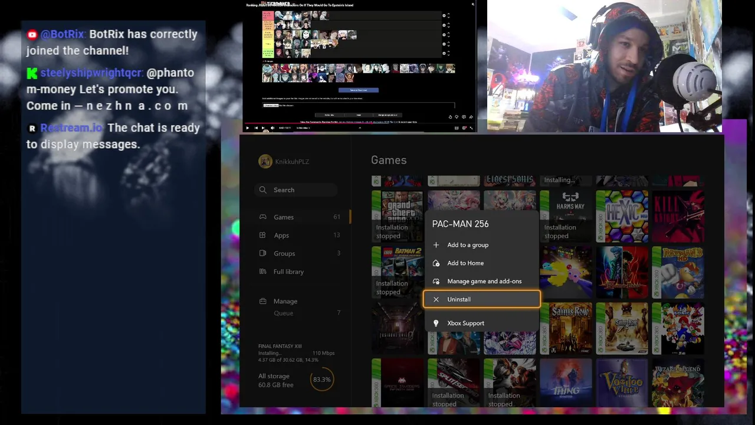Click 'All storage 60.8 GB free' text
The image size is (755, 425).
click(x=275, y=381)
